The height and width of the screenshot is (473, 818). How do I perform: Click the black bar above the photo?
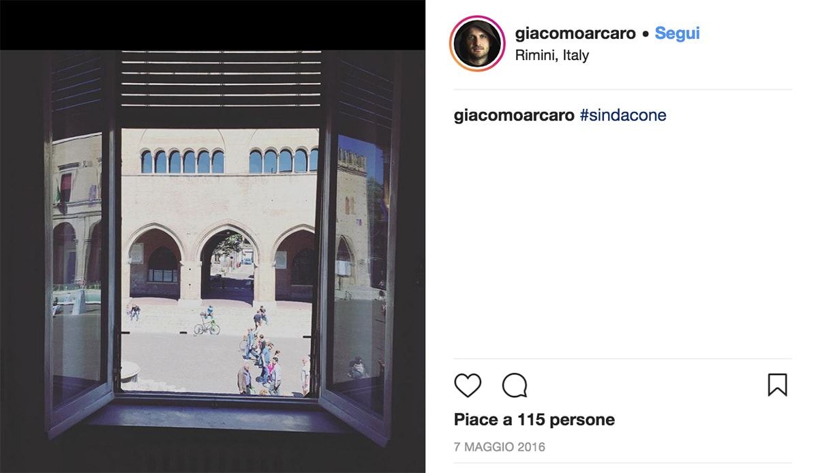(x=213, y=25)
